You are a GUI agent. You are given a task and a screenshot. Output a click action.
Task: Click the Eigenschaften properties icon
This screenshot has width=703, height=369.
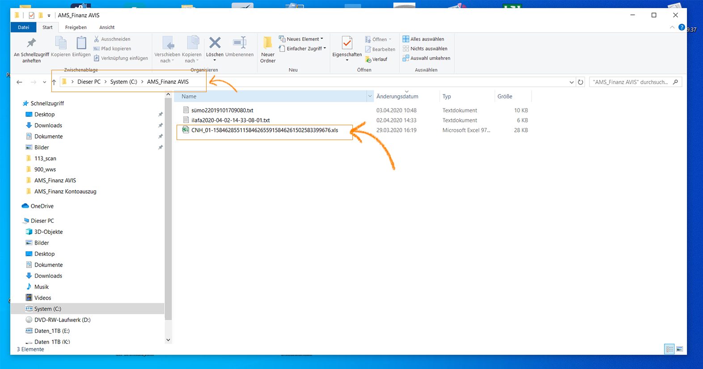coord(347,44)
